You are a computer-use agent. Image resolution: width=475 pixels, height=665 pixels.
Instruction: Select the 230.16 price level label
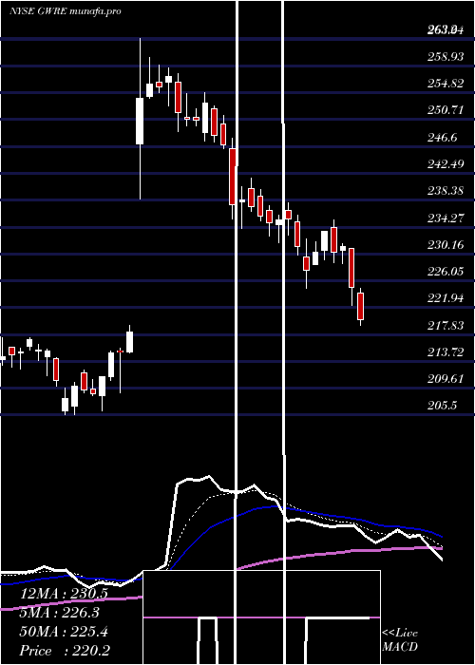[x=446, y=245]
